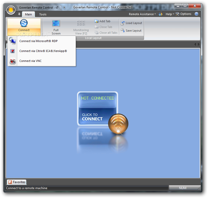Image resolution: width=208 pixels, height=198 pixels.
Task: Expand the Connect dropdown arrow
Action: (x=24, y=33)
